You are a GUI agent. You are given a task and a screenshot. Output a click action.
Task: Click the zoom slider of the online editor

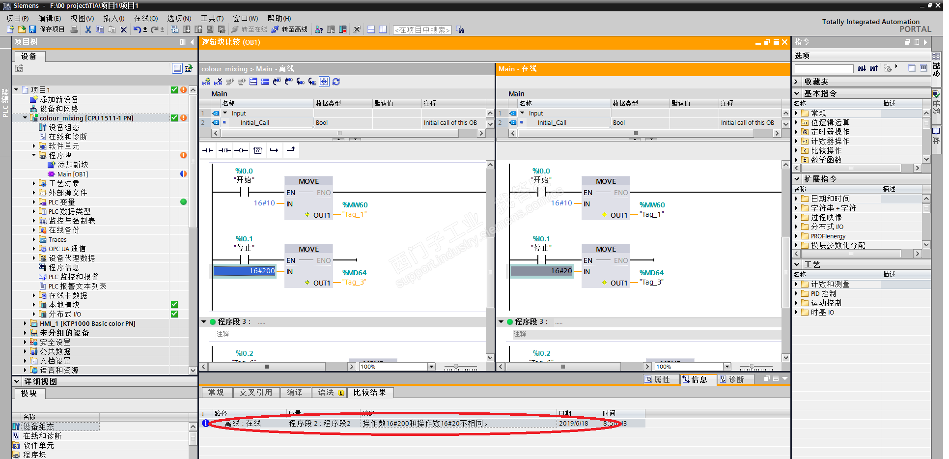[x=756, y=367]
